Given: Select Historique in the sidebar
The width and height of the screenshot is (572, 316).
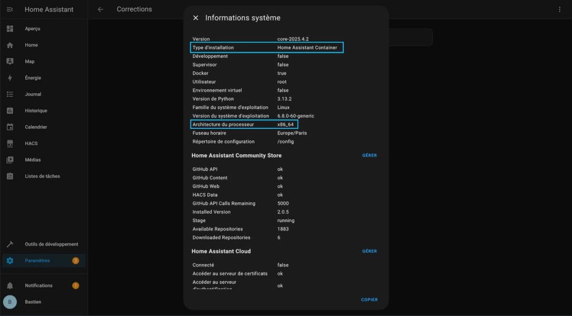Looking at the screenshot, I should [36, 111].
